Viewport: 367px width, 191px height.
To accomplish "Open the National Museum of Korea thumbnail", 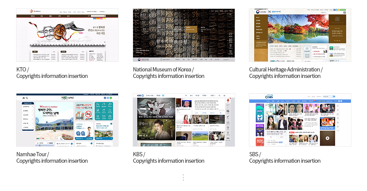I will (x=184, y=35).
